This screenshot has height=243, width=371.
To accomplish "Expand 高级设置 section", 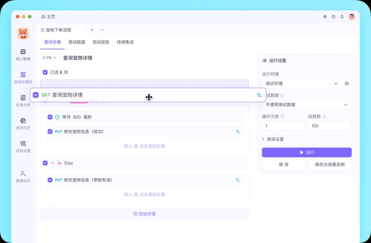I will pos(273,139).
